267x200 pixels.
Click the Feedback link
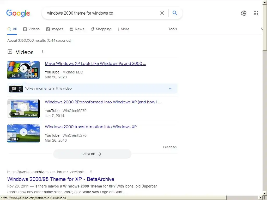click(x=170, y=147)
